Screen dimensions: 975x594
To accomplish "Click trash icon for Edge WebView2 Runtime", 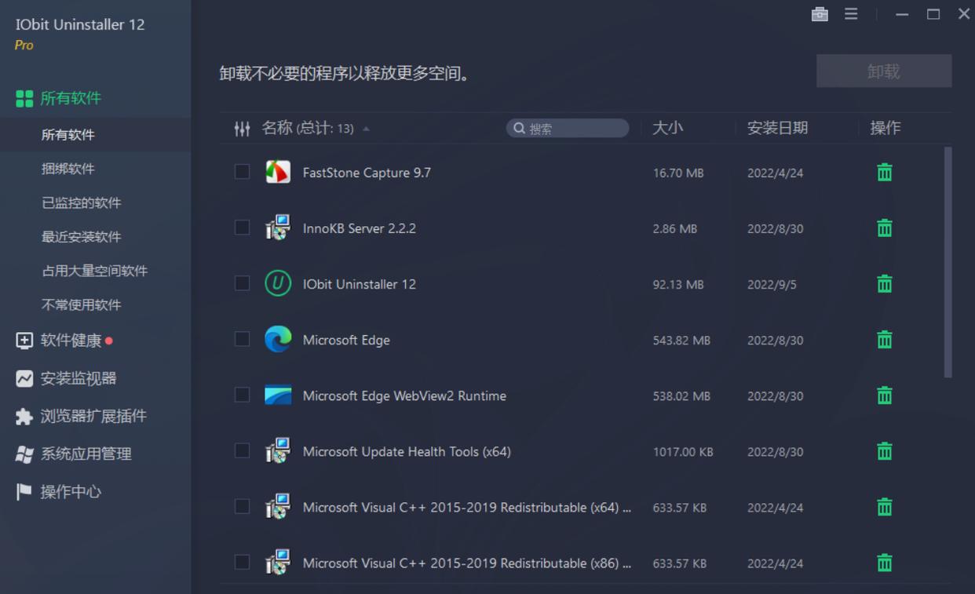I will (884, 395).
